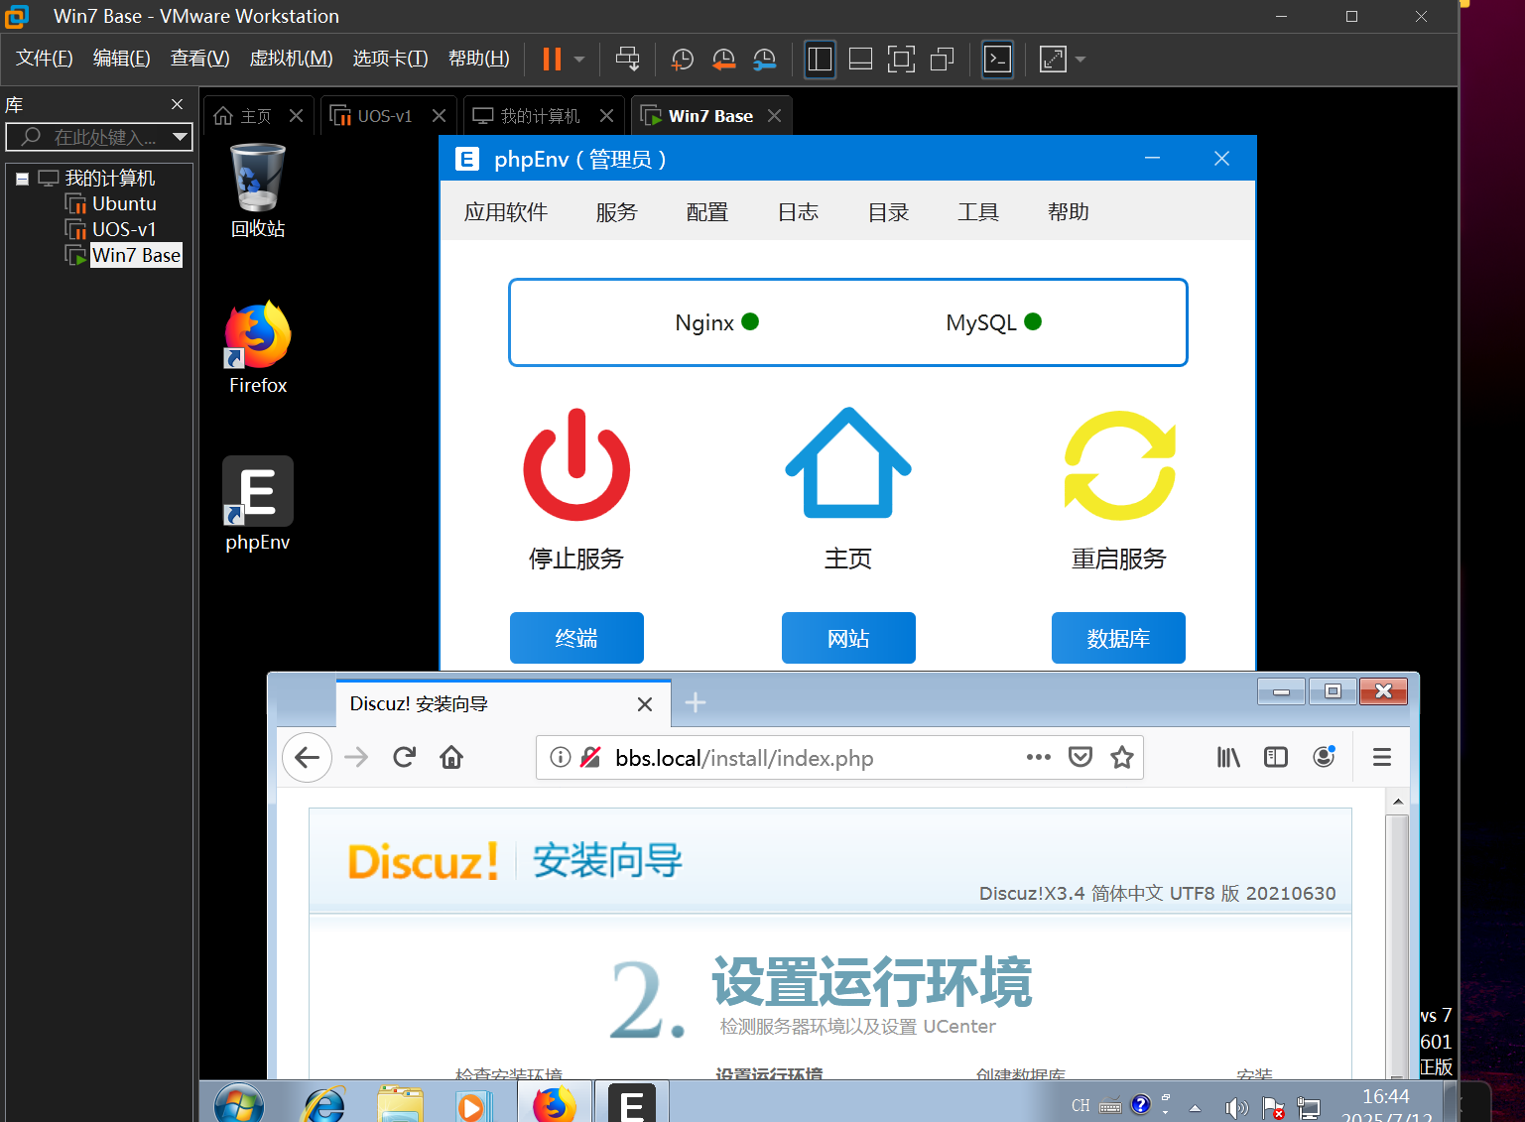Viewport: 1525px width, 1122px height.
Task: Open phpEnv 工具 menu
Action: point(978,212)
